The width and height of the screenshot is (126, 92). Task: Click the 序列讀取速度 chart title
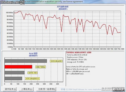pyautogui.click(x=63, y=7)
